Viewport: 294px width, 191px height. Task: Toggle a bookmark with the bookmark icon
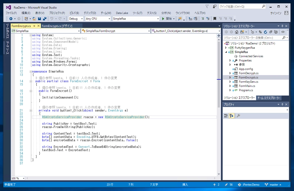click(215, 19)
